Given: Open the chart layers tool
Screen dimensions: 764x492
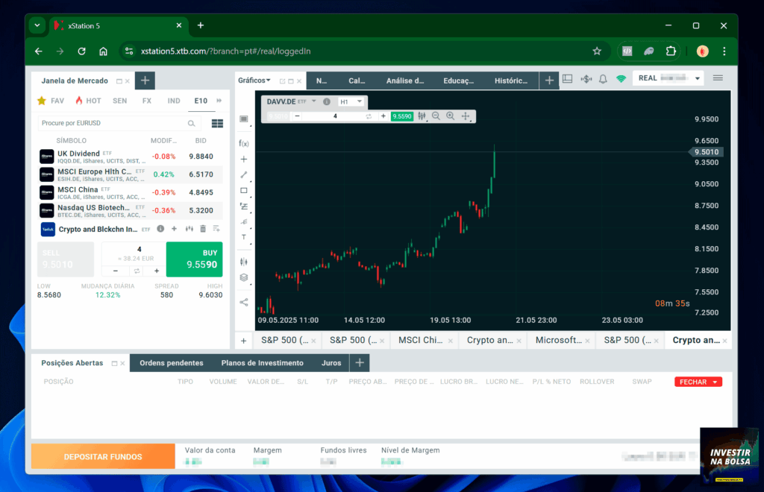Looking at the screenshot, I should point(244,277).
